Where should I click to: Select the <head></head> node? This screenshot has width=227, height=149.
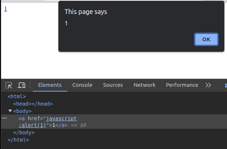pyautogui.click(x=33, y=104)
